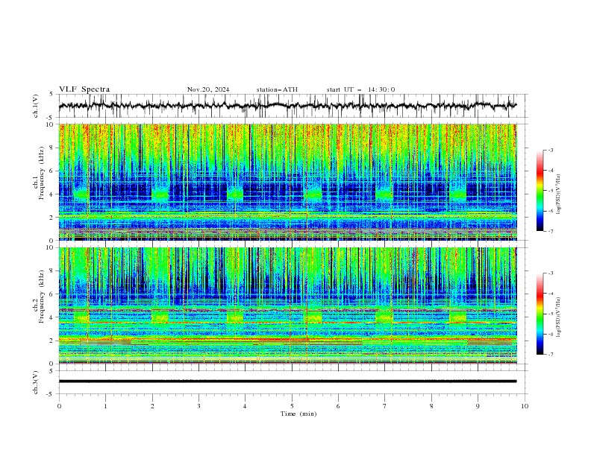591x456 pixels.
Task: Click the ch.1(V) waveform axis label
Action: point(36,106)
